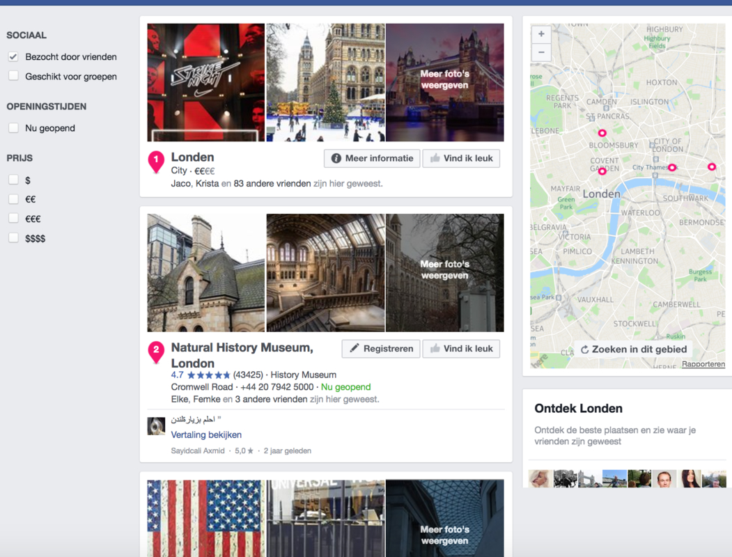The width and height of the screenshot is (732, 557).
Task: Show more photos for Natural History Museum
Action: [x=445, y=273]
